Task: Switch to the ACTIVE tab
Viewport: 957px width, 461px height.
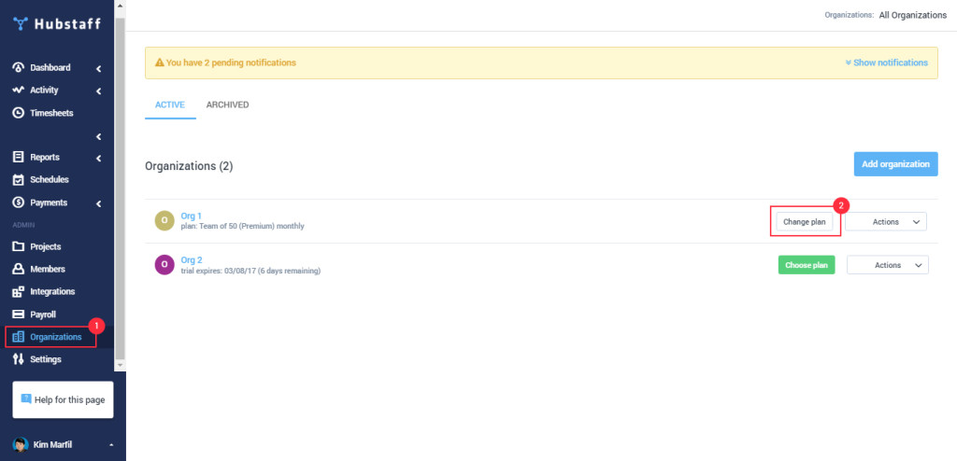Action: click(x=170, y=105)
